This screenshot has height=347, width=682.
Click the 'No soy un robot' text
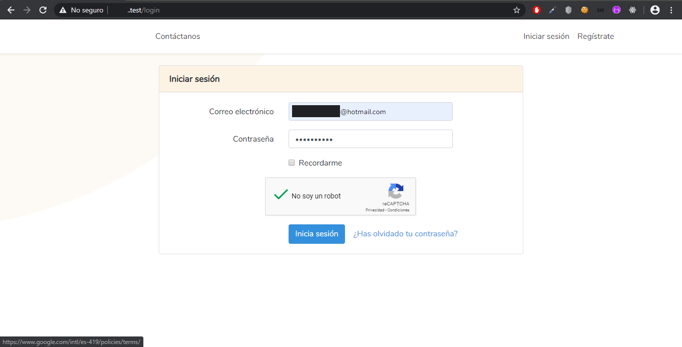pos(316,196)
